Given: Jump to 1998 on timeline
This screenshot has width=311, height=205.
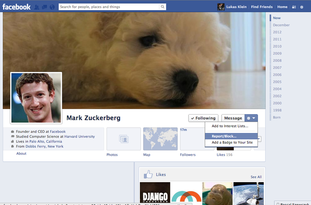Looking at the screenshot, I should click(x=277, y=110).
